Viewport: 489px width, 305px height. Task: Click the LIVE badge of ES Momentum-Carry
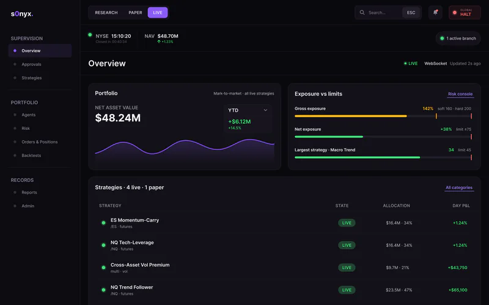347,223
